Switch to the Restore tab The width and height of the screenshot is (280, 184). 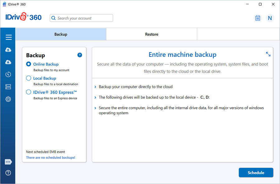152,34
